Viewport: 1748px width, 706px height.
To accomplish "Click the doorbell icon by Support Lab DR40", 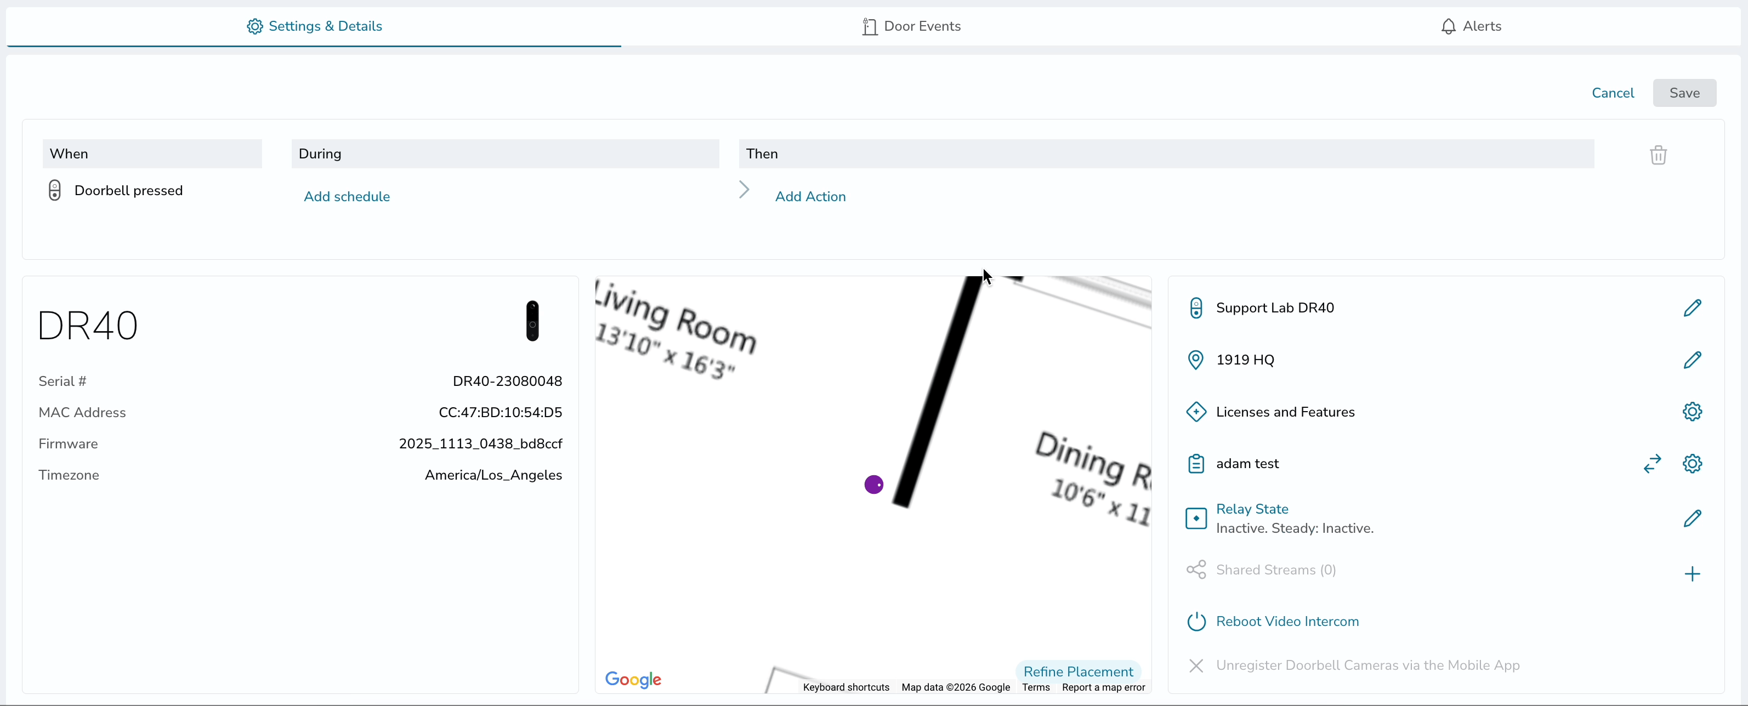I will (1196, 308).
